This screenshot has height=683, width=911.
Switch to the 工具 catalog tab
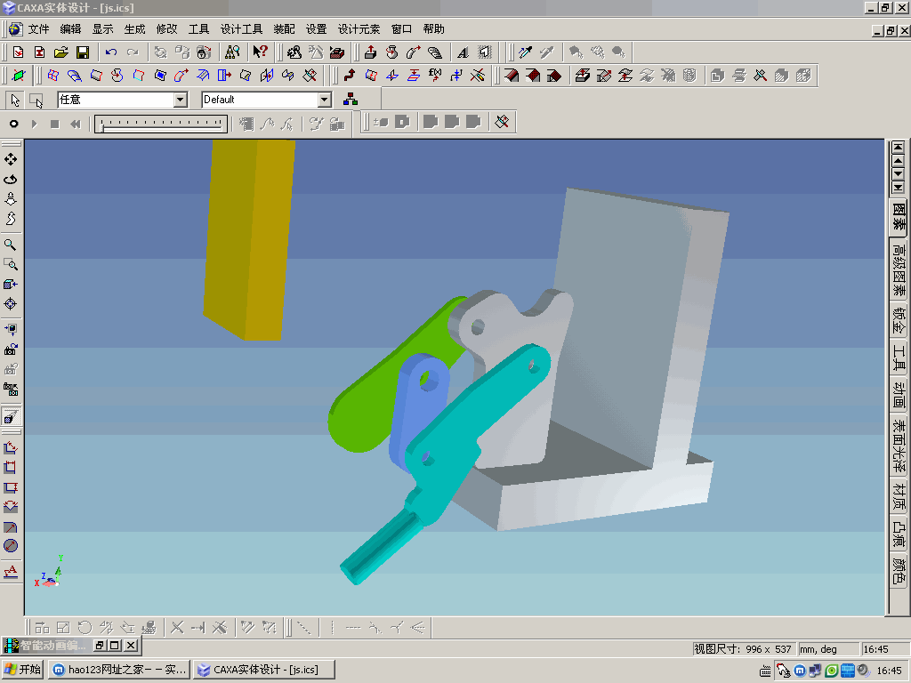click(899, 358)
